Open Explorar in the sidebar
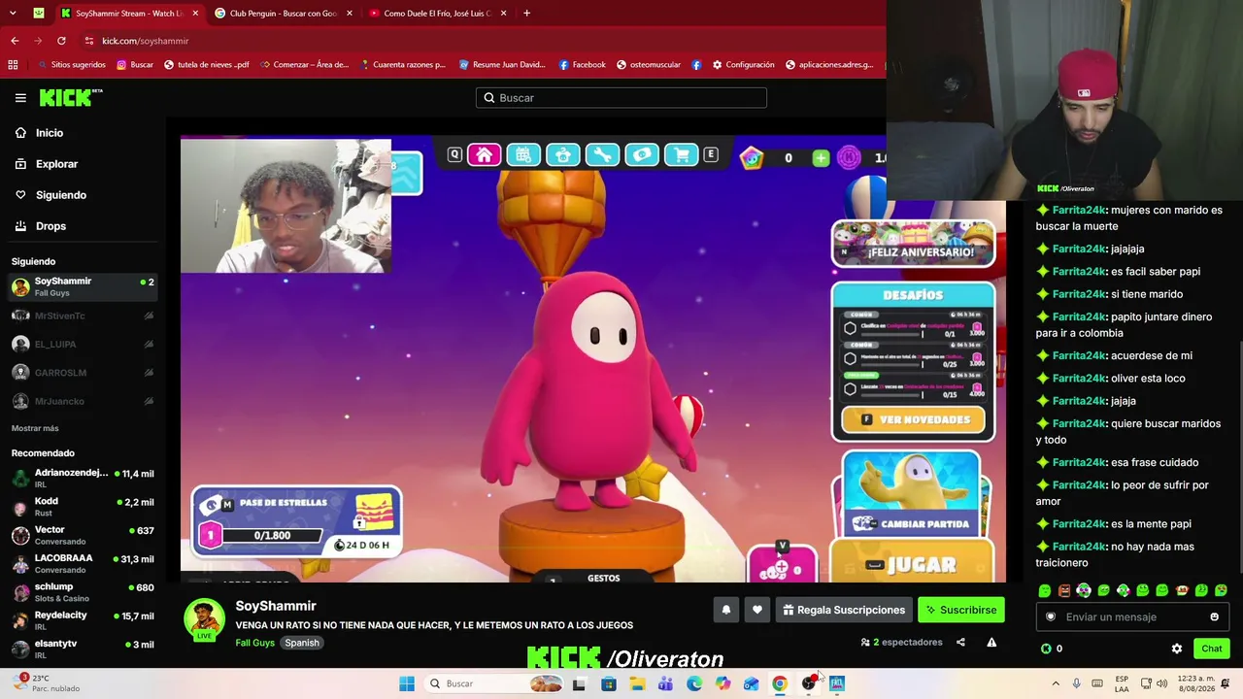Image resolution: width=1243 pixels, height=699 pixels. [56, 164]
